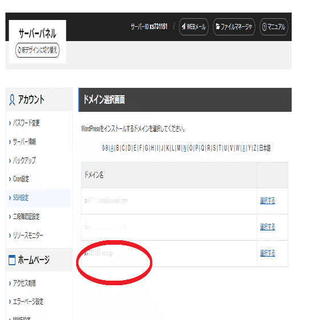This screenshot has width=320, height=320.
Task: Open 二段階認証設定 in the sidebar
Action: coord(26,216)
